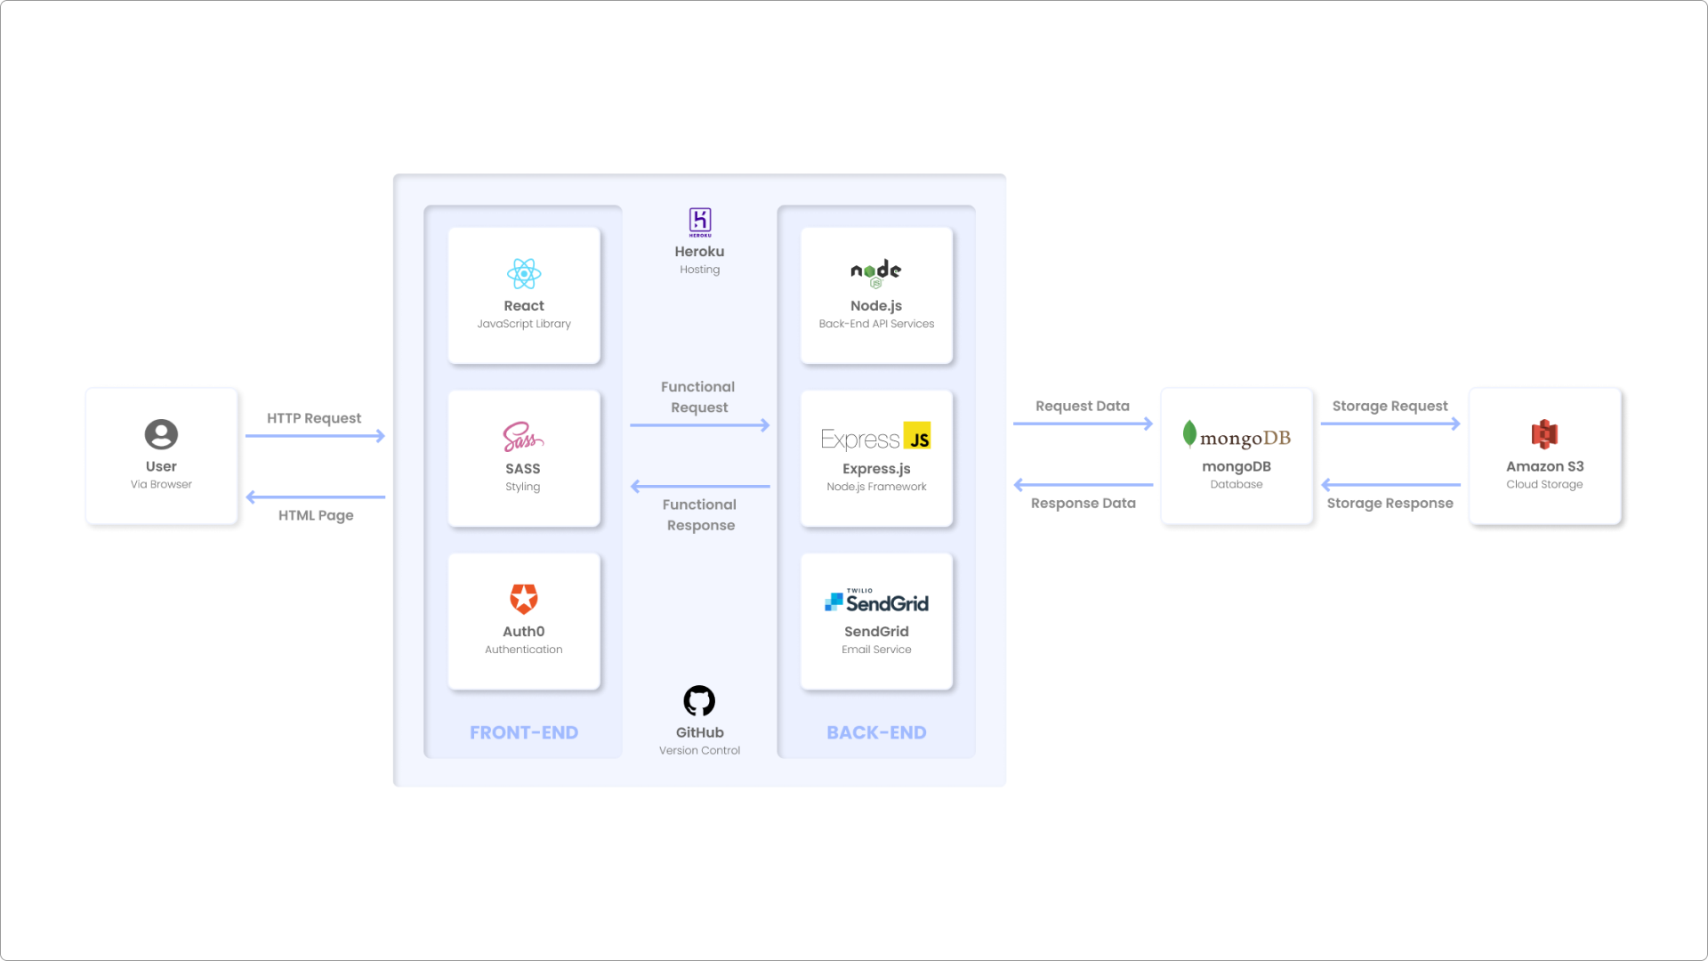
Task: Click the Storage Response arrow
Action: 1390,485
